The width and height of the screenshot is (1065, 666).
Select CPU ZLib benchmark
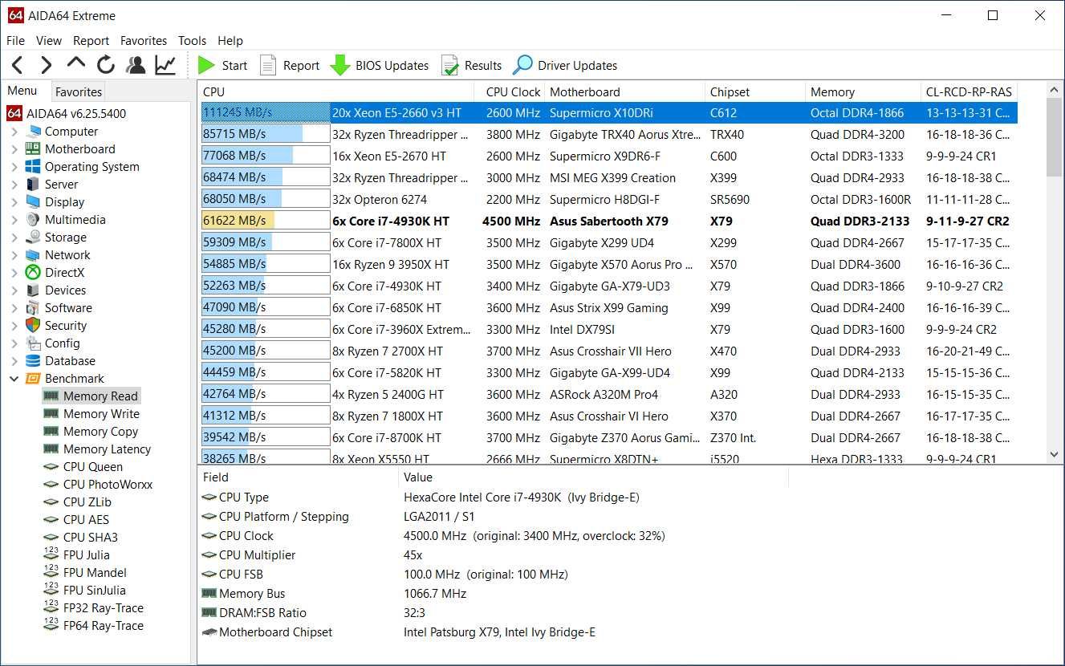78,502
